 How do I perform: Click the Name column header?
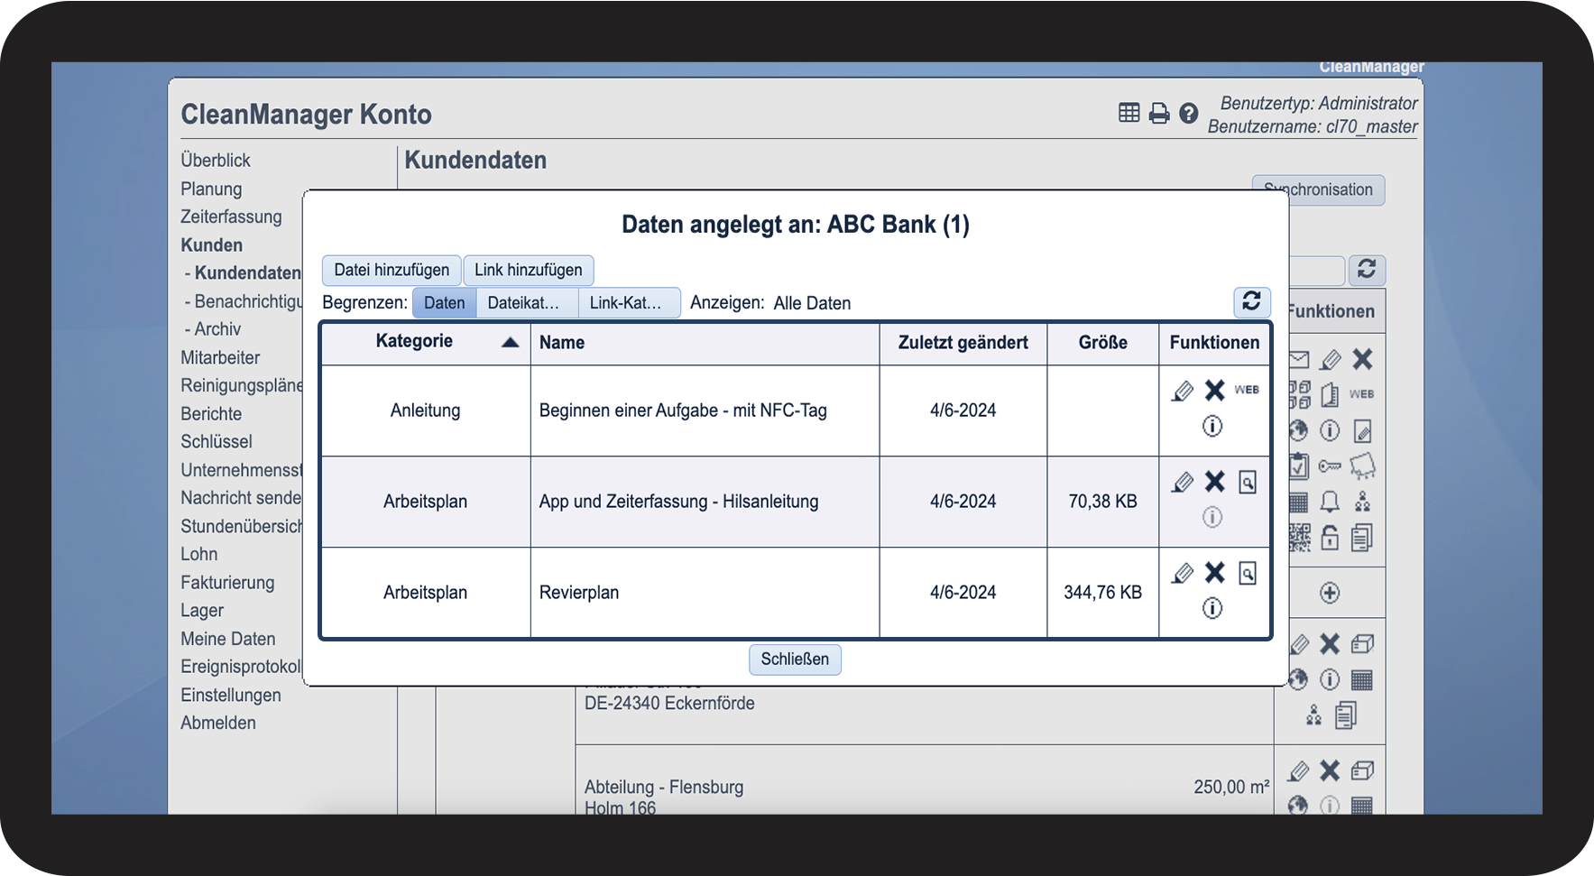[x=562, y=343]
